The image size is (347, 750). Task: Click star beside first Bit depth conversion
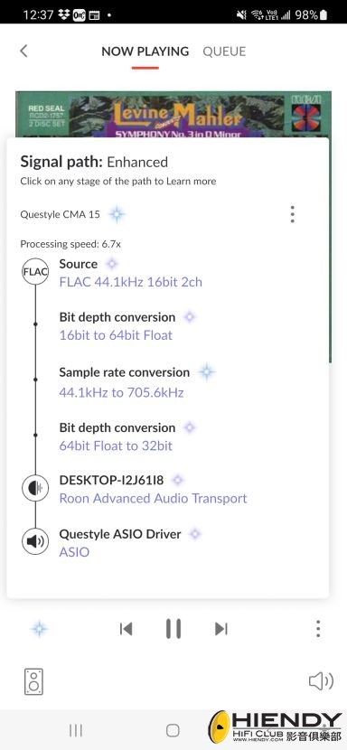[x=190, y=317]
